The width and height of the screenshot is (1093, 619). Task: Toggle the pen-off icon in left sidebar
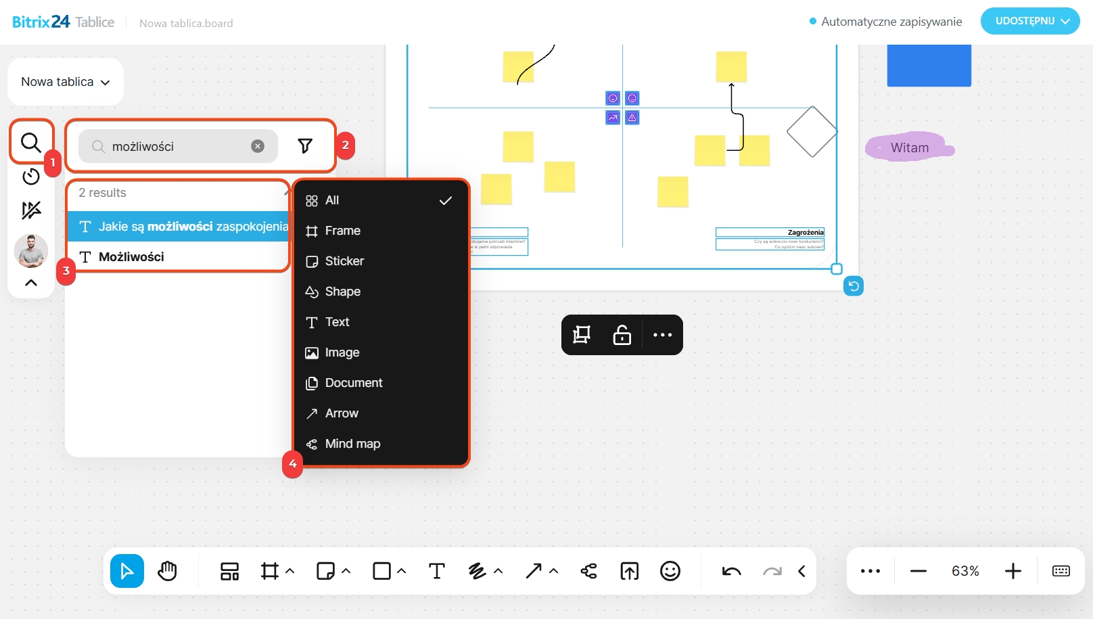coord(31,210)
